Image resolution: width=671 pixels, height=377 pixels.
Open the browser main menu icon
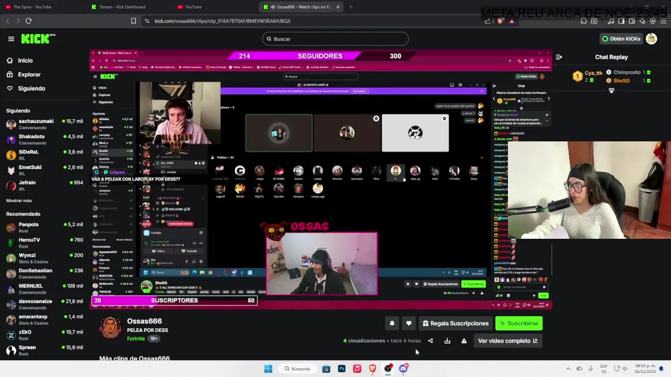[663, 21]
